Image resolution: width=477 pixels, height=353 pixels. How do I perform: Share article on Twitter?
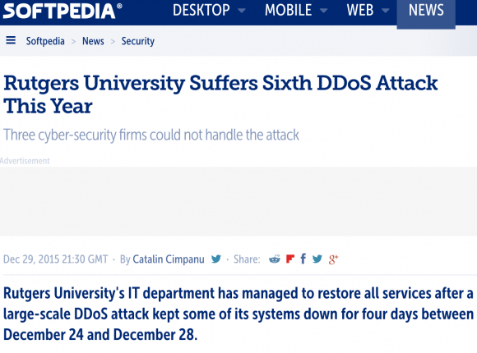coord(317,259)
